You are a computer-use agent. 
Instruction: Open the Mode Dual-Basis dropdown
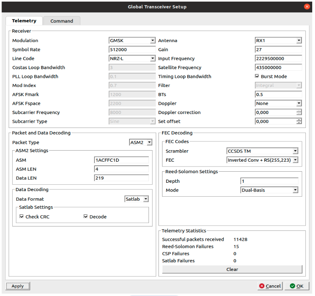tap(269, 190)
